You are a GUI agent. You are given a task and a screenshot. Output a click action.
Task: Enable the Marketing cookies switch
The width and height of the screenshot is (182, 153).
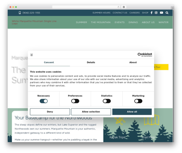(x=138, y=101)
